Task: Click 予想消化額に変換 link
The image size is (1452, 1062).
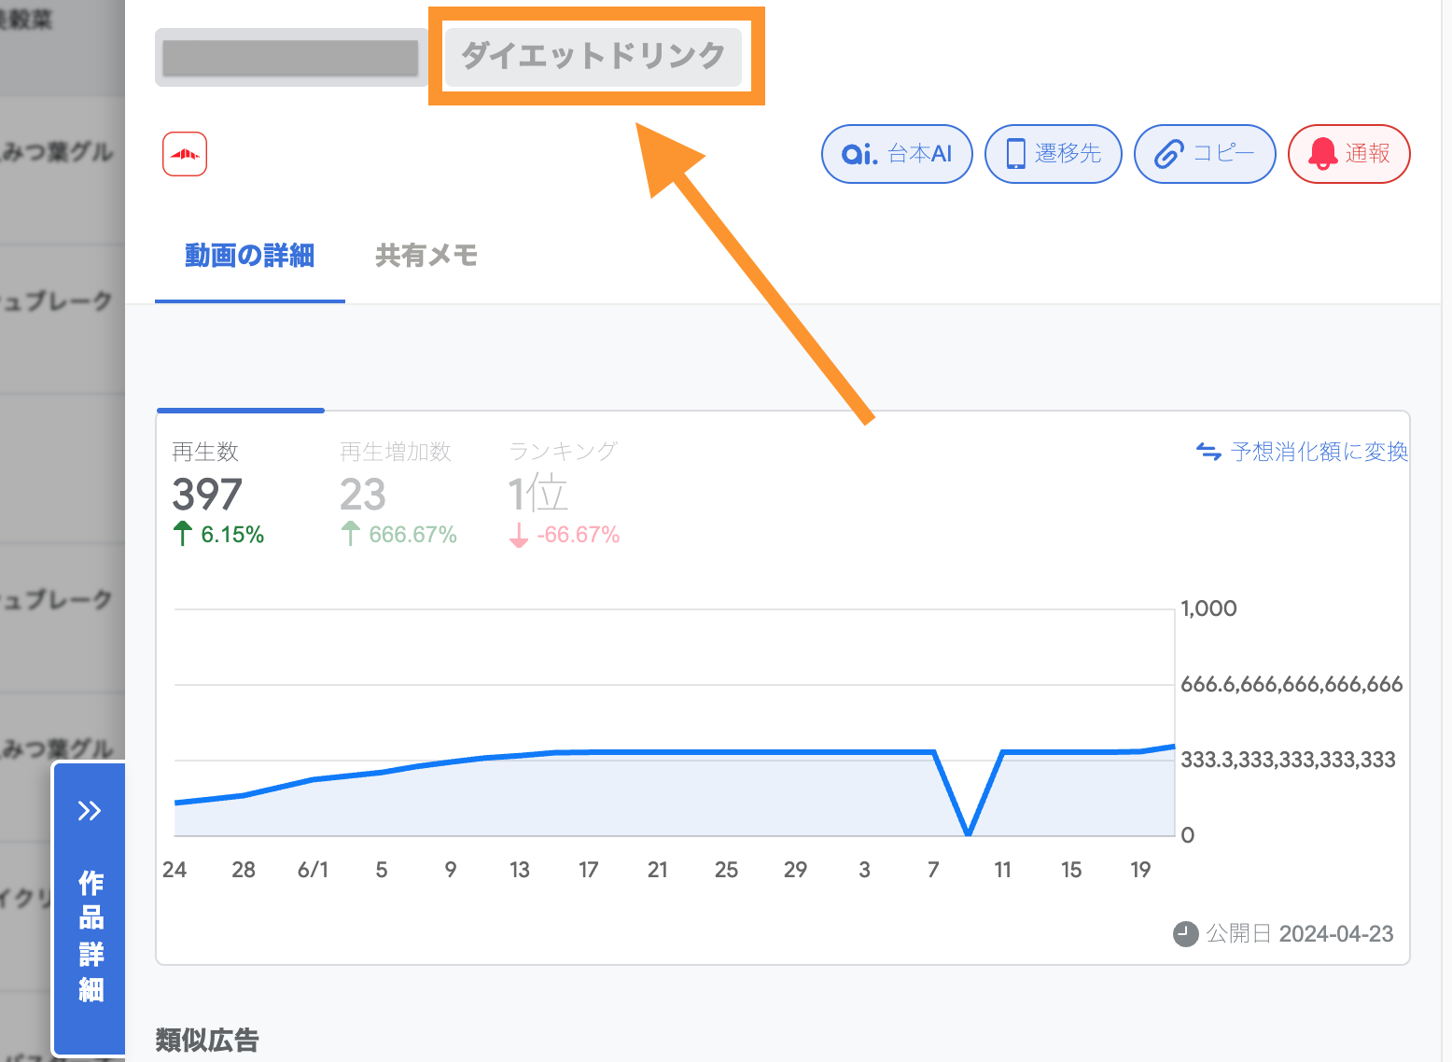Action: pyautogui.click(x=1318, y=452)
